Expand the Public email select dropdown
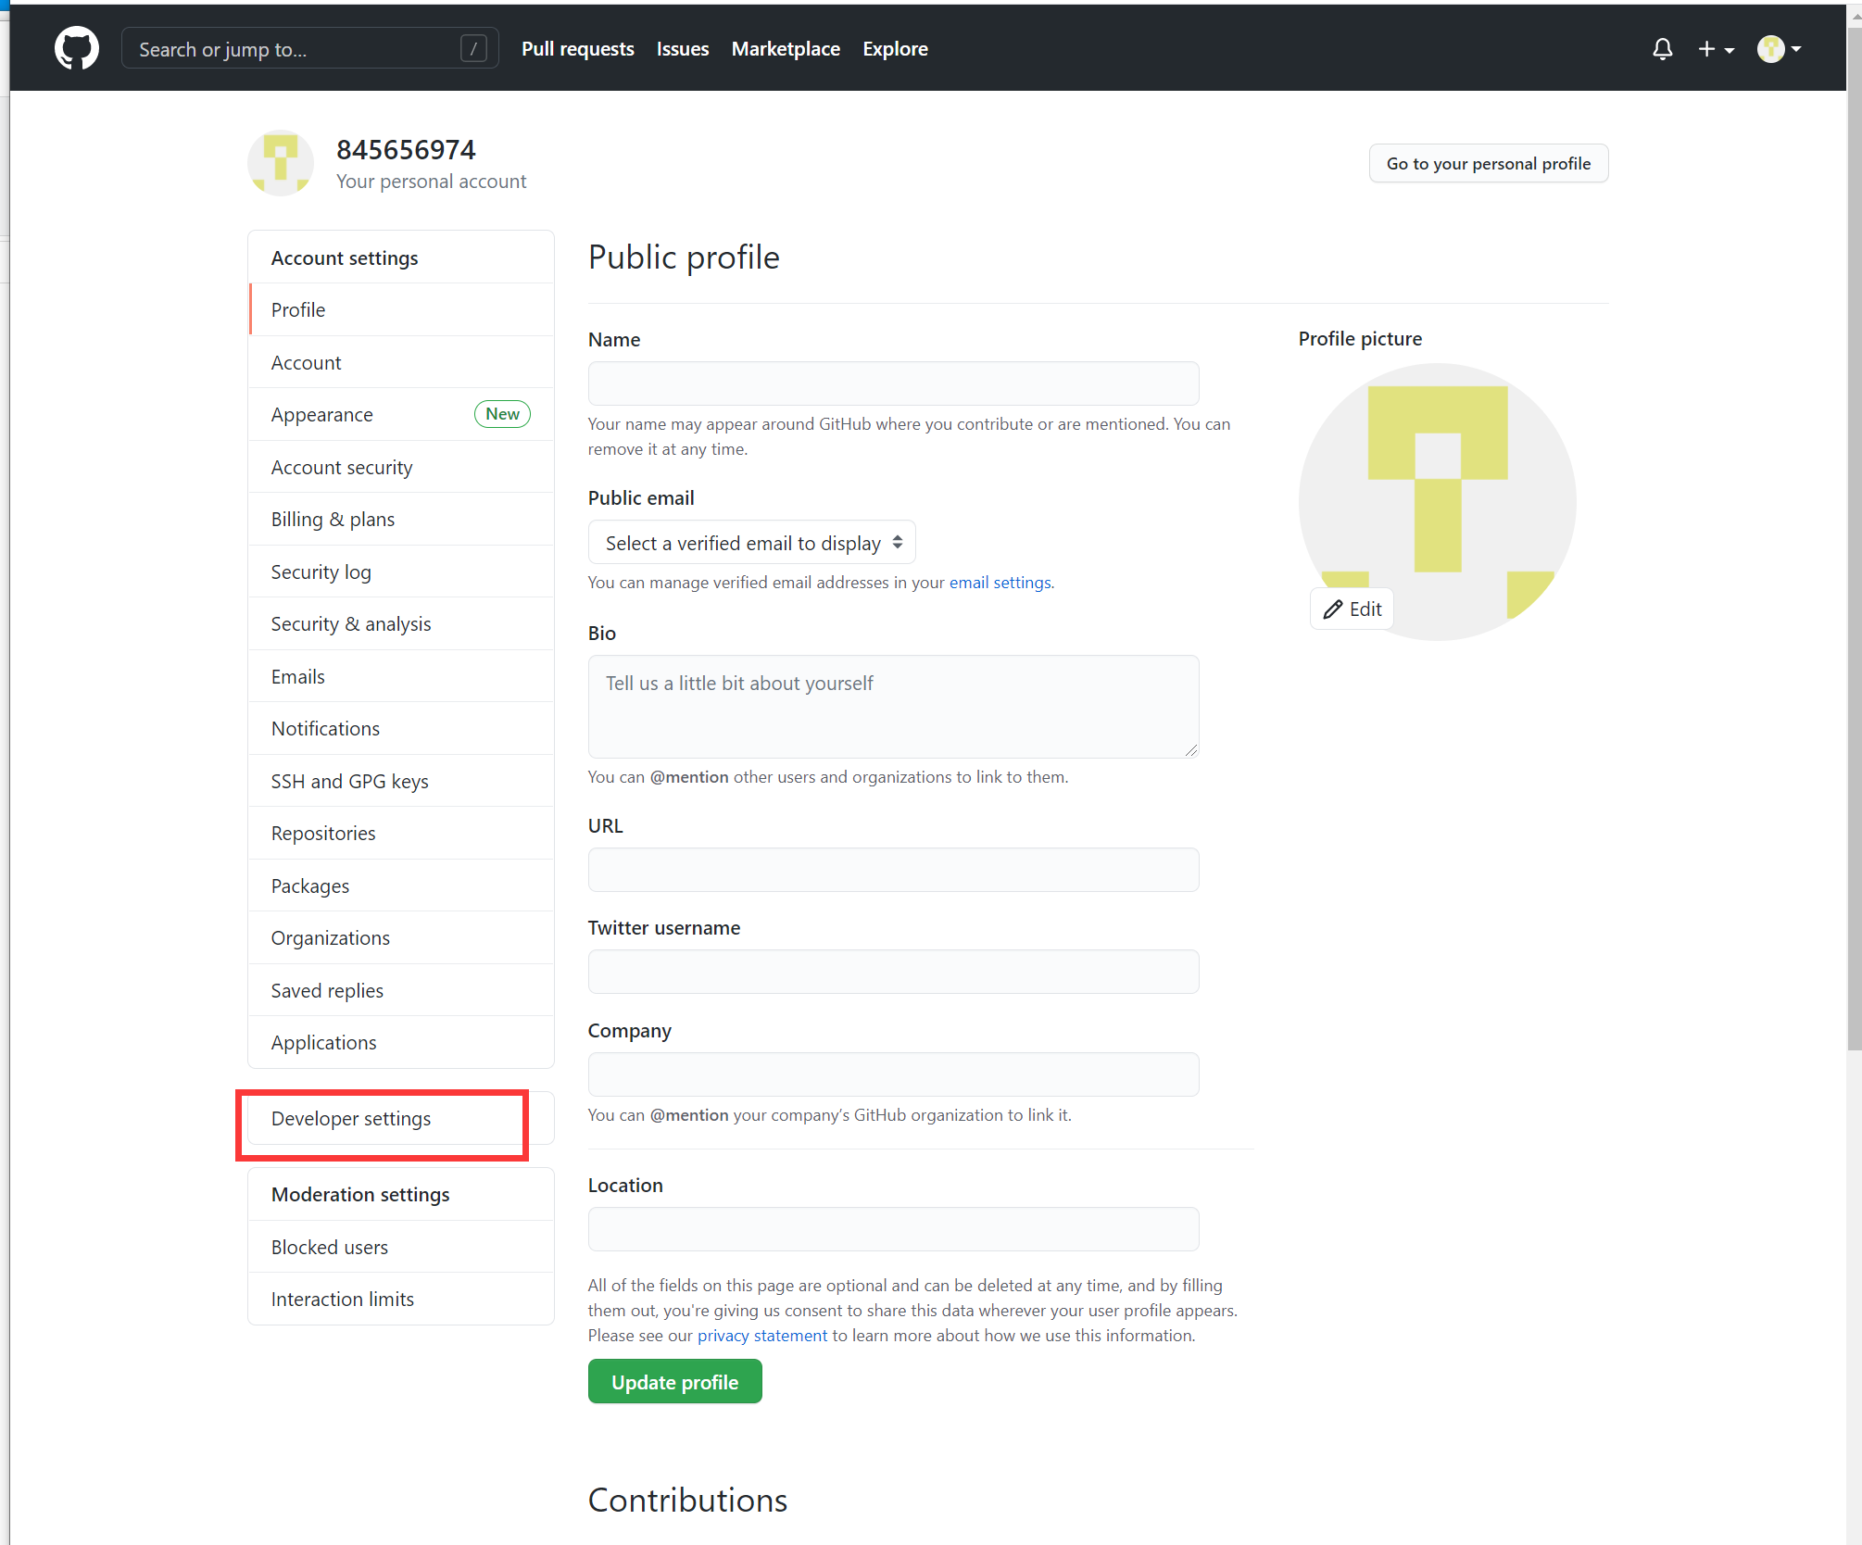 (x=751, y=543)
